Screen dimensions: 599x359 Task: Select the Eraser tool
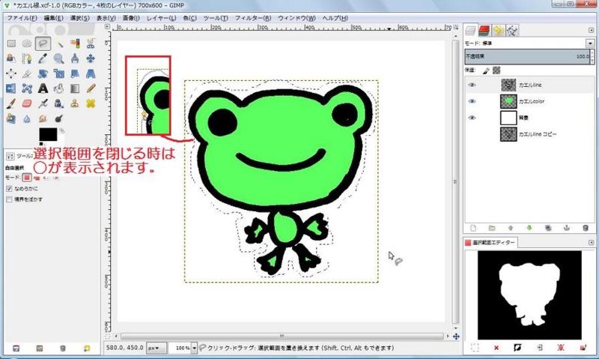27,103
